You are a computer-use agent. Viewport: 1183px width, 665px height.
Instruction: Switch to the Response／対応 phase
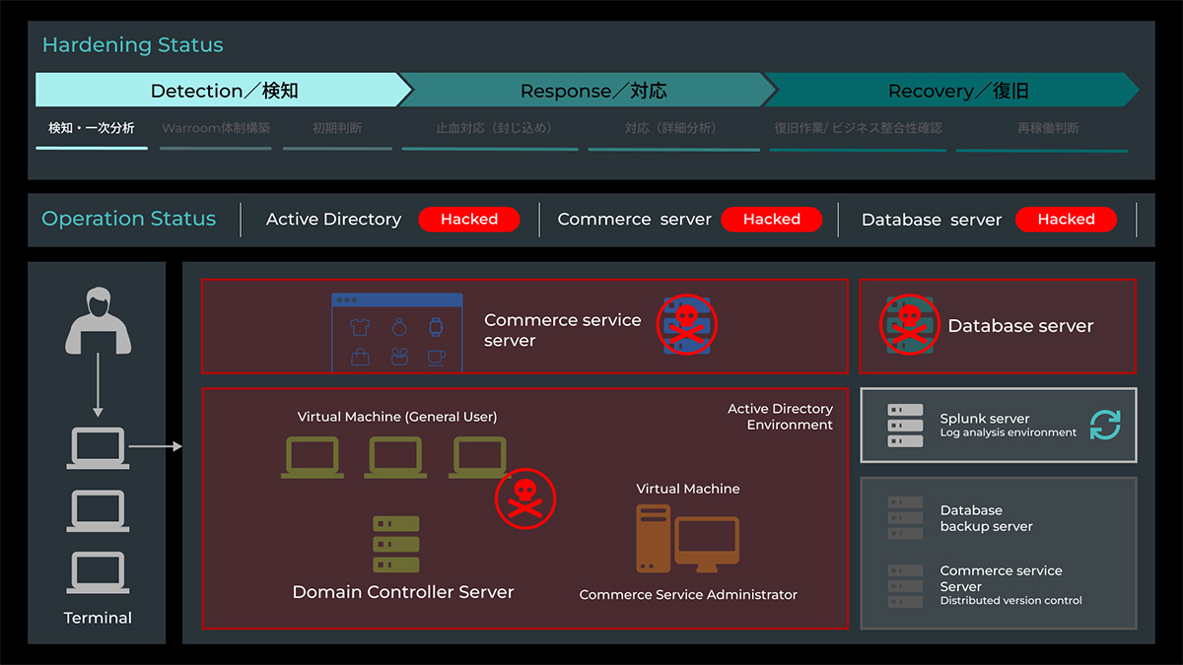click(x=593, y=91)
